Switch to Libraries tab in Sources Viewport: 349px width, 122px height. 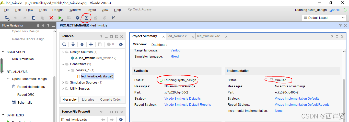click(x=88, y=100)
